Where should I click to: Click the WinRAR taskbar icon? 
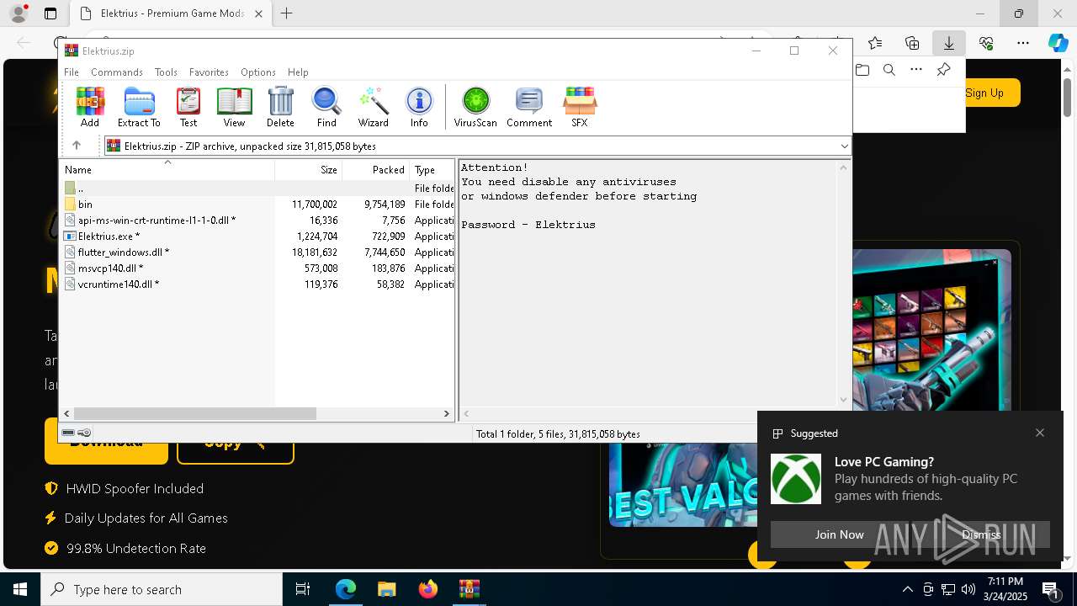click(x=469, y=589)
